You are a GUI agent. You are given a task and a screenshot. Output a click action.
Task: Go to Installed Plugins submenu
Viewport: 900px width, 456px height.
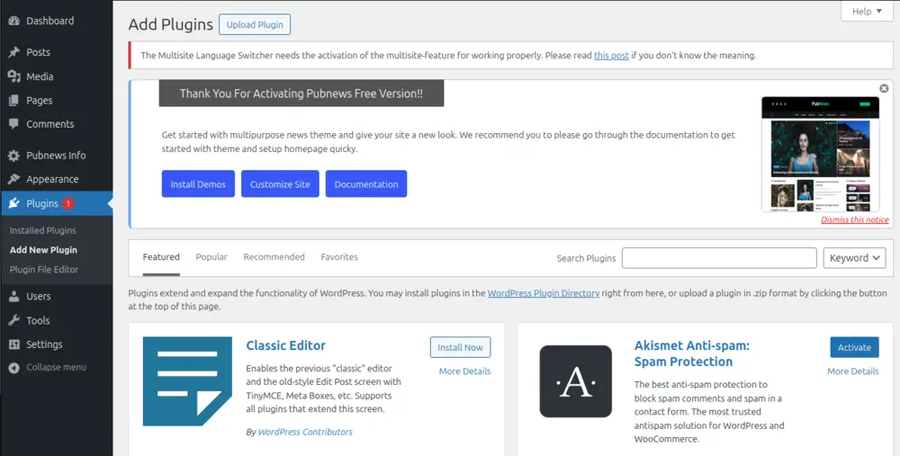click(x=43, y=230)
